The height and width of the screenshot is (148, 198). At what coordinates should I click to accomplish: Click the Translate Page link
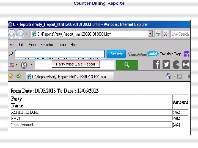(171, 54)
